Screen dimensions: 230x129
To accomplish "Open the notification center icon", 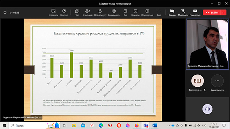I will click(x=224, y=125).
